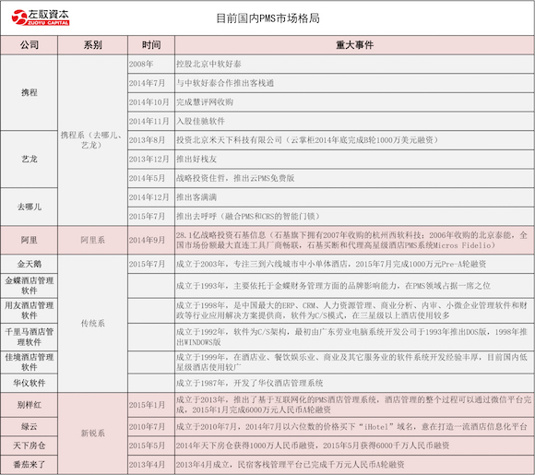Click the event 与中软好泰合作推出客栈通
This screenshot has height=475, width=535.
pyautogui.click(x=225, y=83)
